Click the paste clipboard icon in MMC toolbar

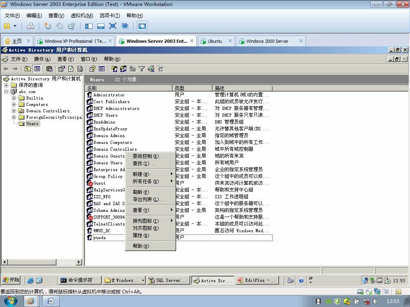(x=49, y=69)
